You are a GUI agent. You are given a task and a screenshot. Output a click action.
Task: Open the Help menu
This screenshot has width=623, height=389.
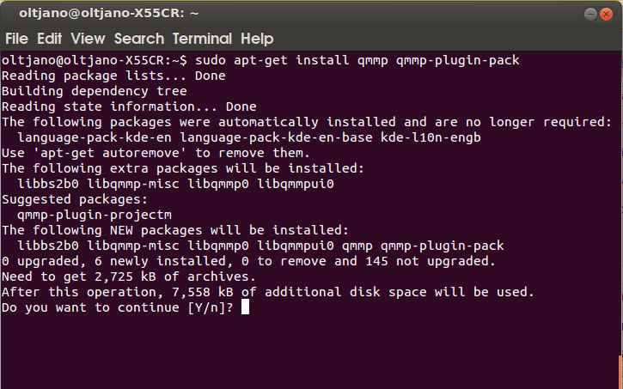[x=257, y=39]
